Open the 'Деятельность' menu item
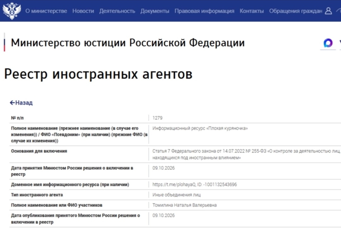The image size is (341, 230). pos(117,11)
